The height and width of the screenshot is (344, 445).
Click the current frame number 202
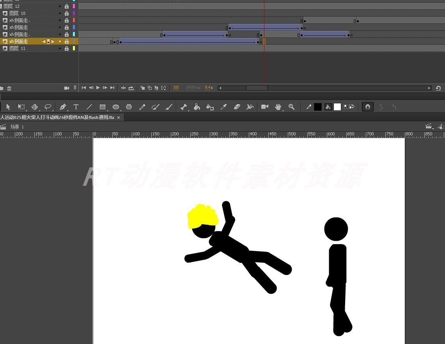point(176,87)
